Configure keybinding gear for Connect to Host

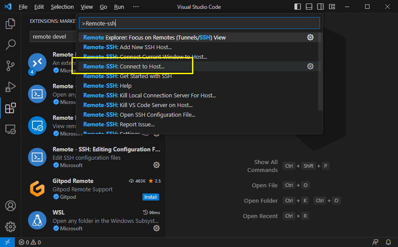310,66
